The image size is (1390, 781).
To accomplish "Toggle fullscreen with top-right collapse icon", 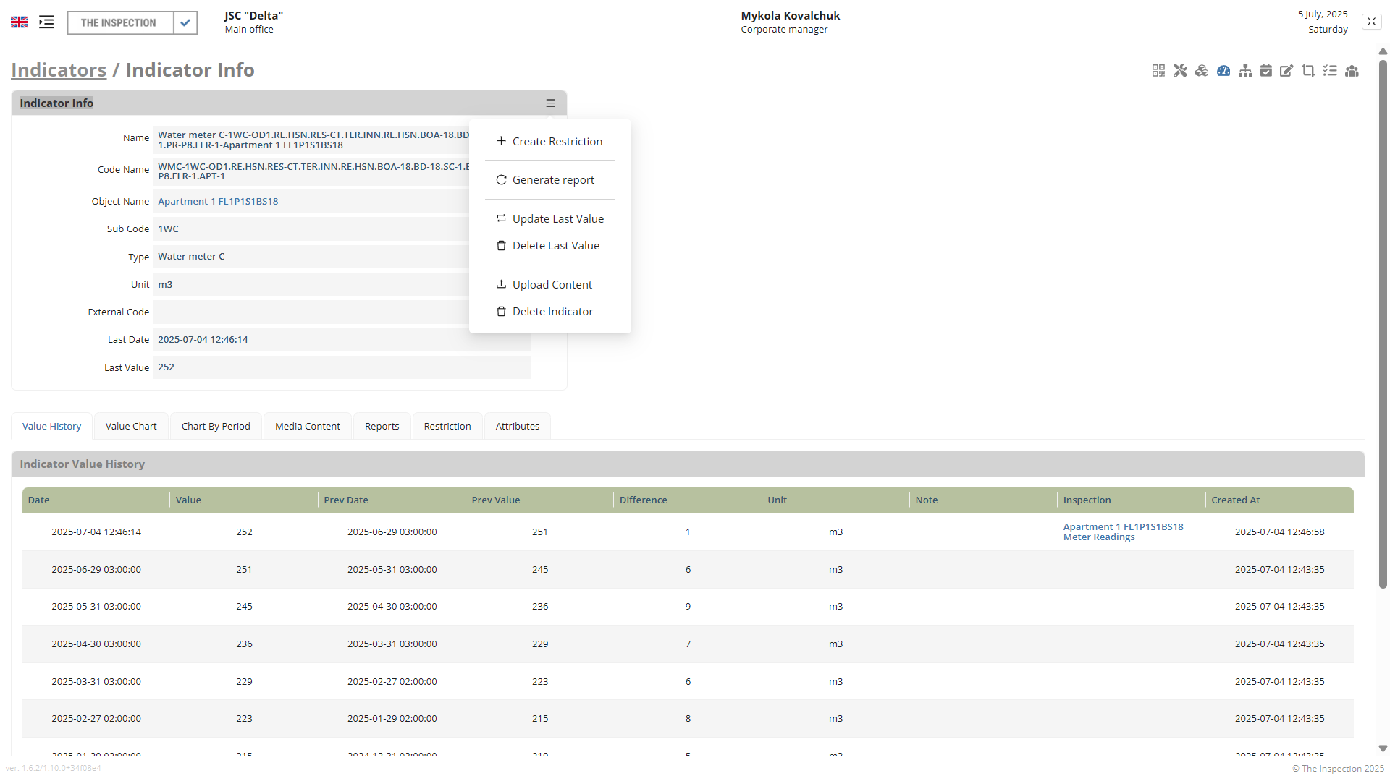I will pos(1371,22).
